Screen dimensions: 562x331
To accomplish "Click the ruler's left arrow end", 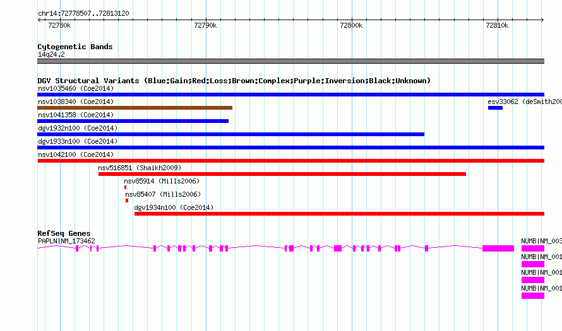I will coord(39,20).
